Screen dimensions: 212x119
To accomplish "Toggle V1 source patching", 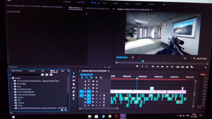I will click(x=81, y=92).
